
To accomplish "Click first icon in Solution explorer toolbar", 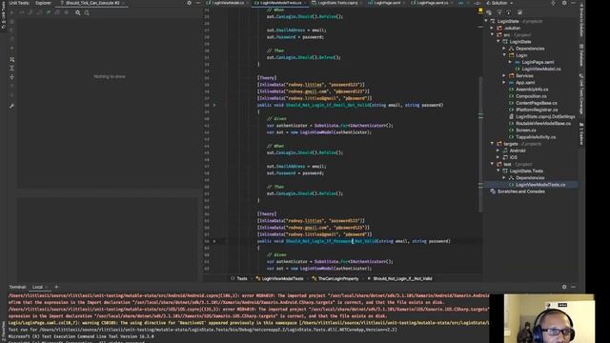I will [x=489, y=12].
